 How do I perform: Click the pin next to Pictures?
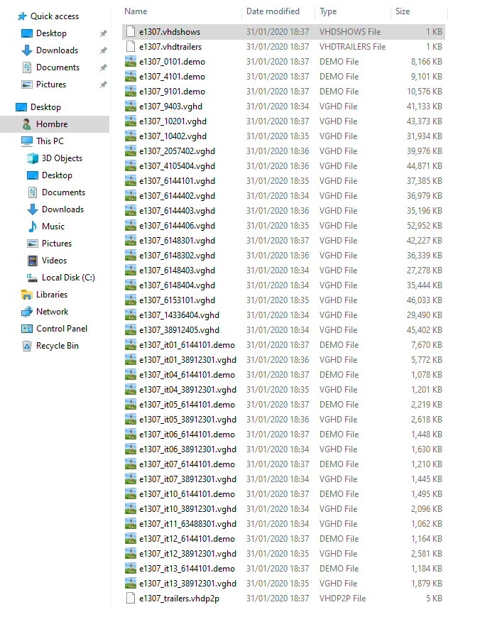pos(103,84)
